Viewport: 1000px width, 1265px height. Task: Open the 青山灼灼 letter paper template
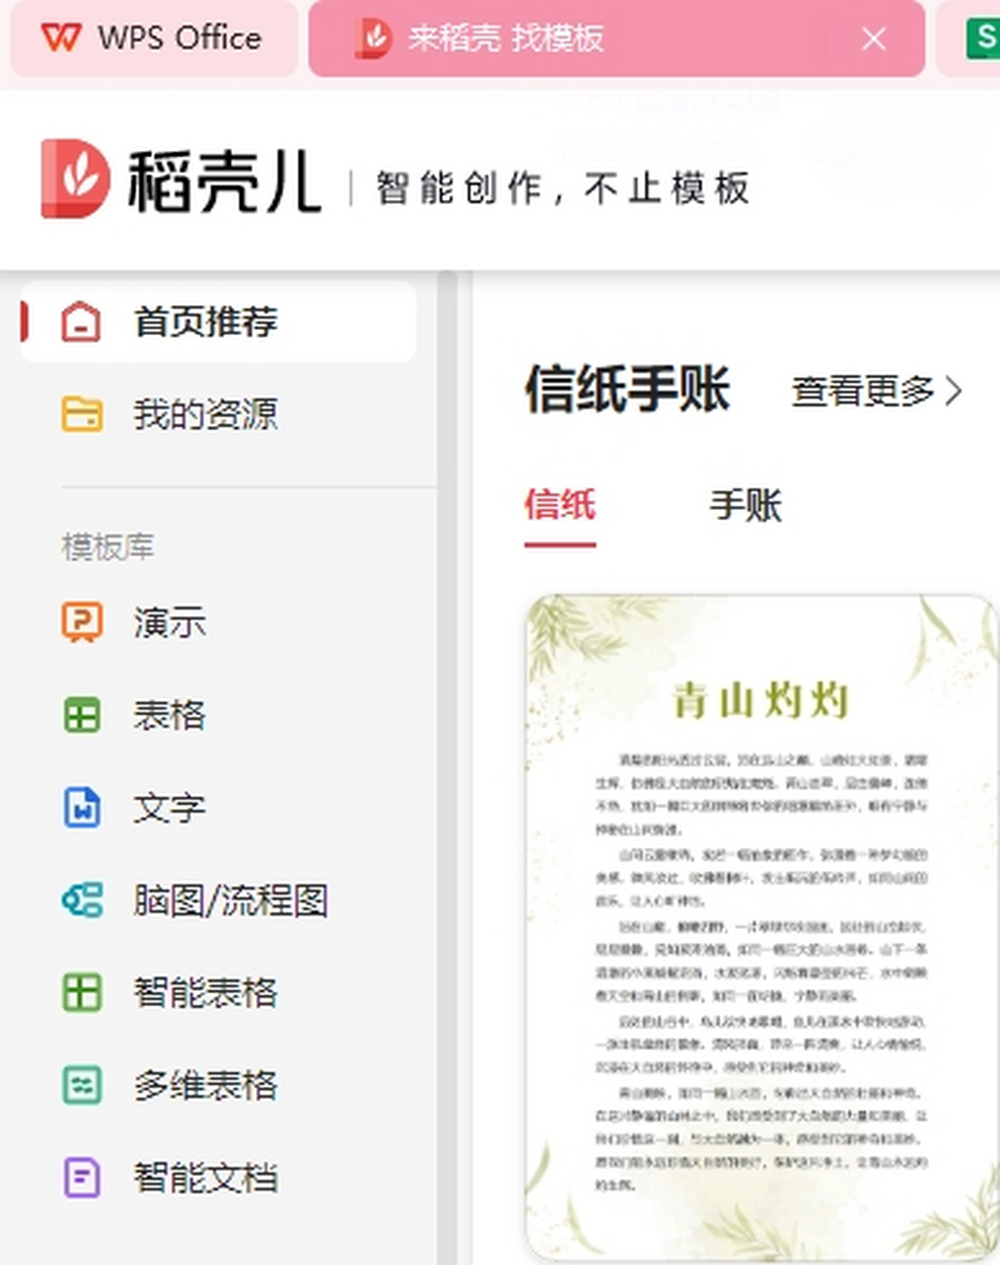(752, 925)
